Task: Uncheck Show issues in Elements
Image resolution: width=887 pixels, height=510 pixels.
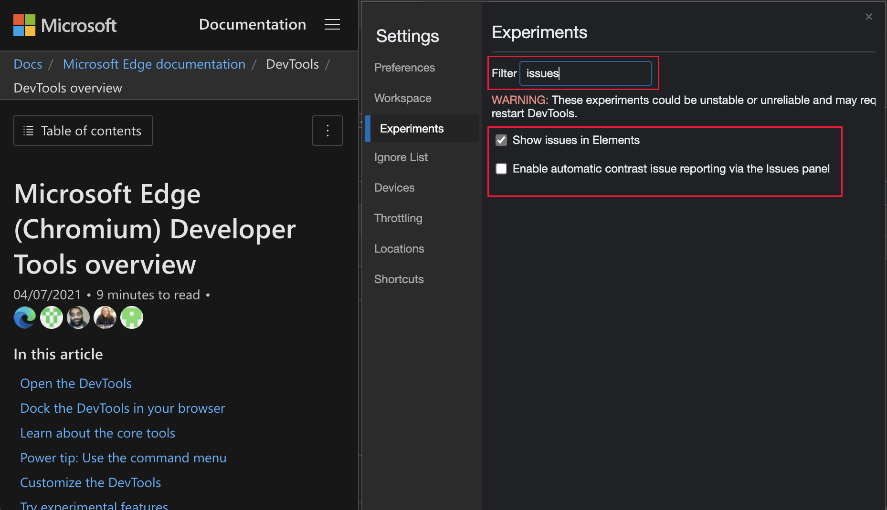Action: coord(501,140)
